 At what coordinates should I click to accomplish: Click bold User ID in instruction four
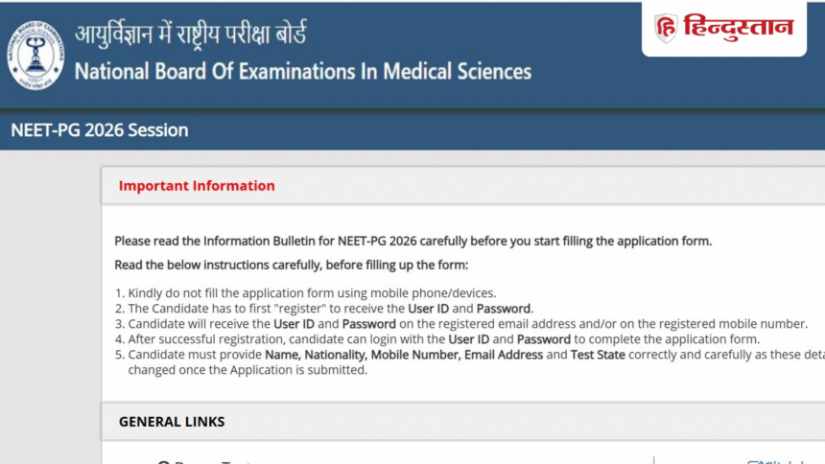point(468,338)
